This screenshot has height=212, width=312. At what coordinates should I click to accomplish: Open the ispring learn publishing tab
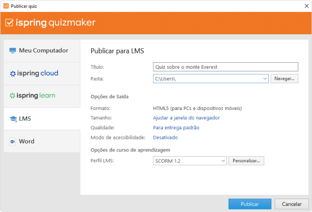[x=42, y=96]
